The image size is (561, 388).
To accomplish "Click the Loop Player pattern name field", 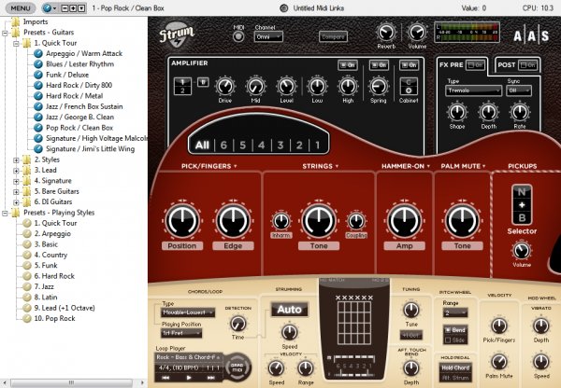I will tap(188, 357).
